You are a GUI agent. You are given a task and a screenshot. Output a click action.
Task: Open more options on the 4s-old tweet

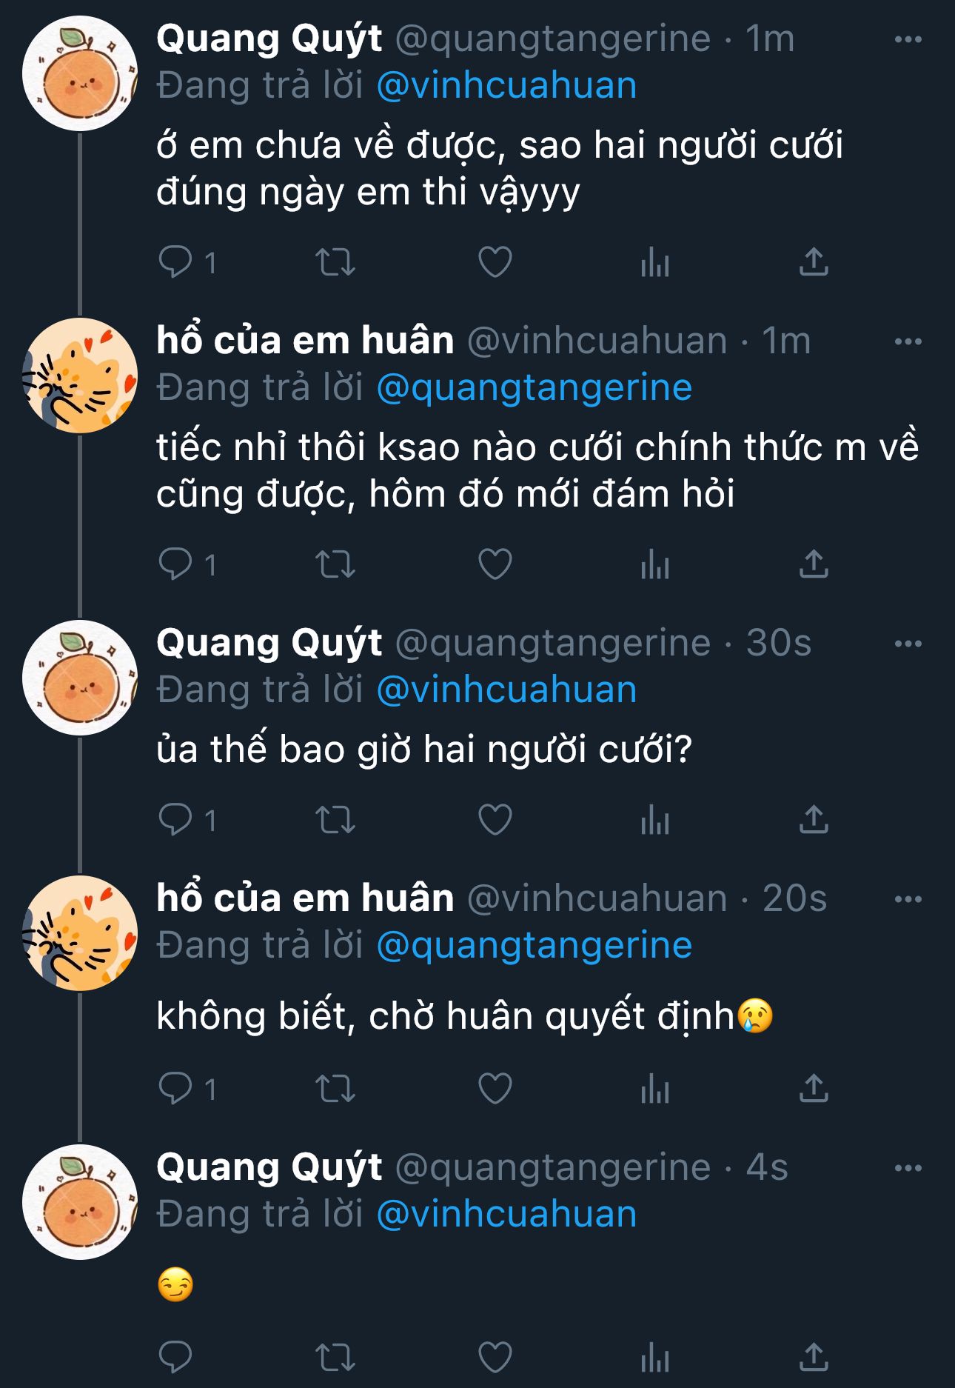click(908, 1169)
